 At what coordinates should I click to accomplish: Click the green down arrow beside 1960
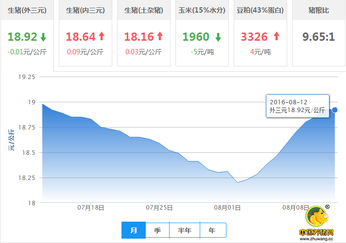(x=218, y=37)
